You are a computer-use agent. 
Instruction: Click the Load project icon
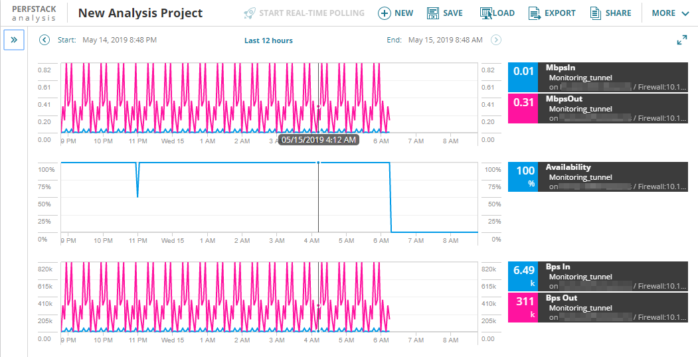coord(487,13)
